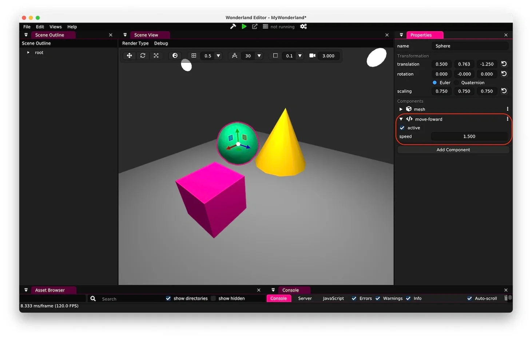Activate the rotate gizmo tool
The image size is (532, 338).
point(143,56)
